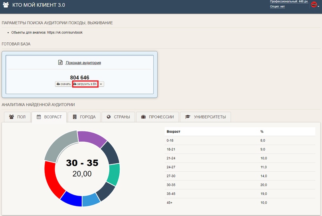Click the users logo icon in header
322x216 pixels.
(x=6, y=5)
